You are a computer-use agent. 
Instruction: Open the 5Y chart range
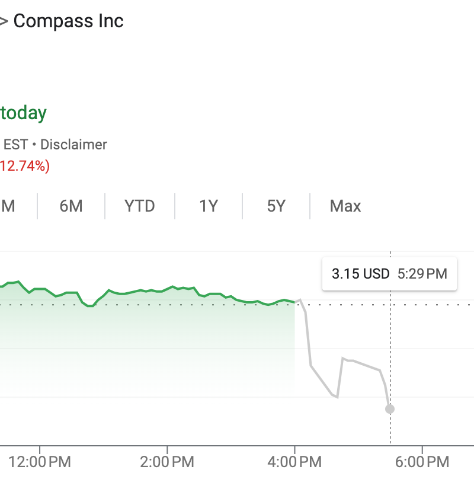(276, 206)
